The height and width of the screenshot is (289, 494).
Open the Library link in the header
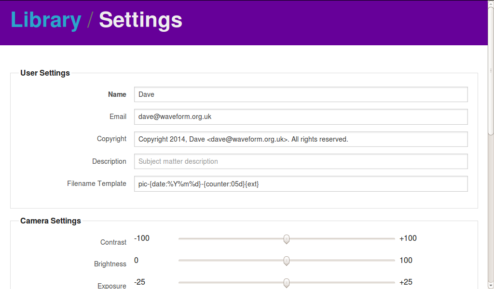(x=45, y=20)
